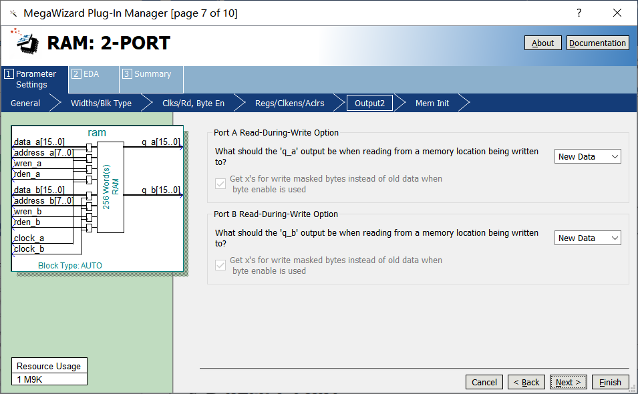This screenshot has height=394, width=638.
Task: Jump to the Mem Init step
Action: tap(432, 103)
